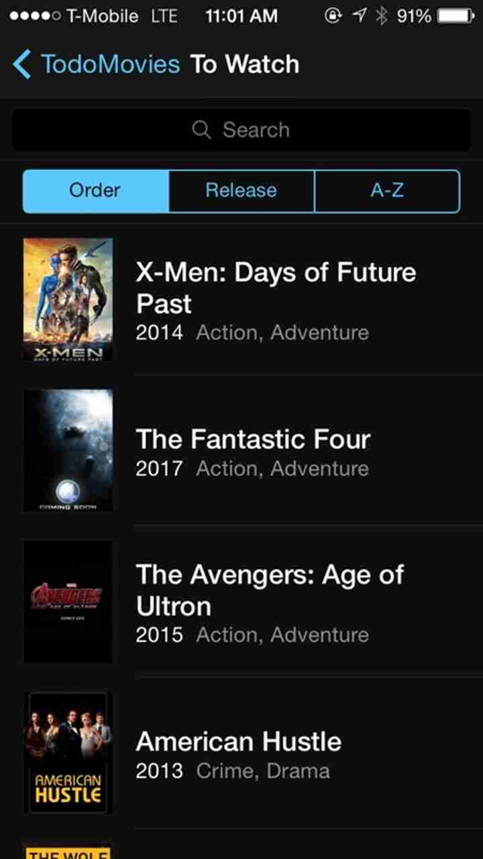
Task: Go back to TodoMovies
Action: 110,64
